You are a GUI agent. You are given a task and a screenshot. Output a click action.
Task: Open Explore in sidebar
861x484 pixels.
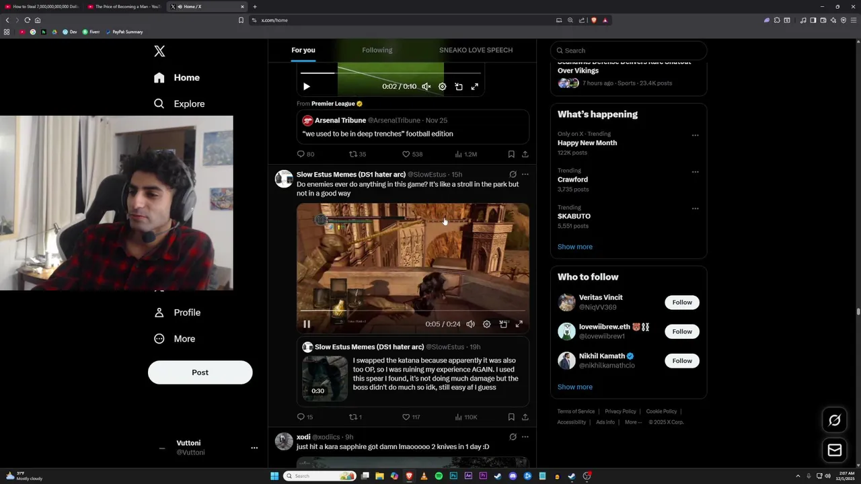coord(179,104)
